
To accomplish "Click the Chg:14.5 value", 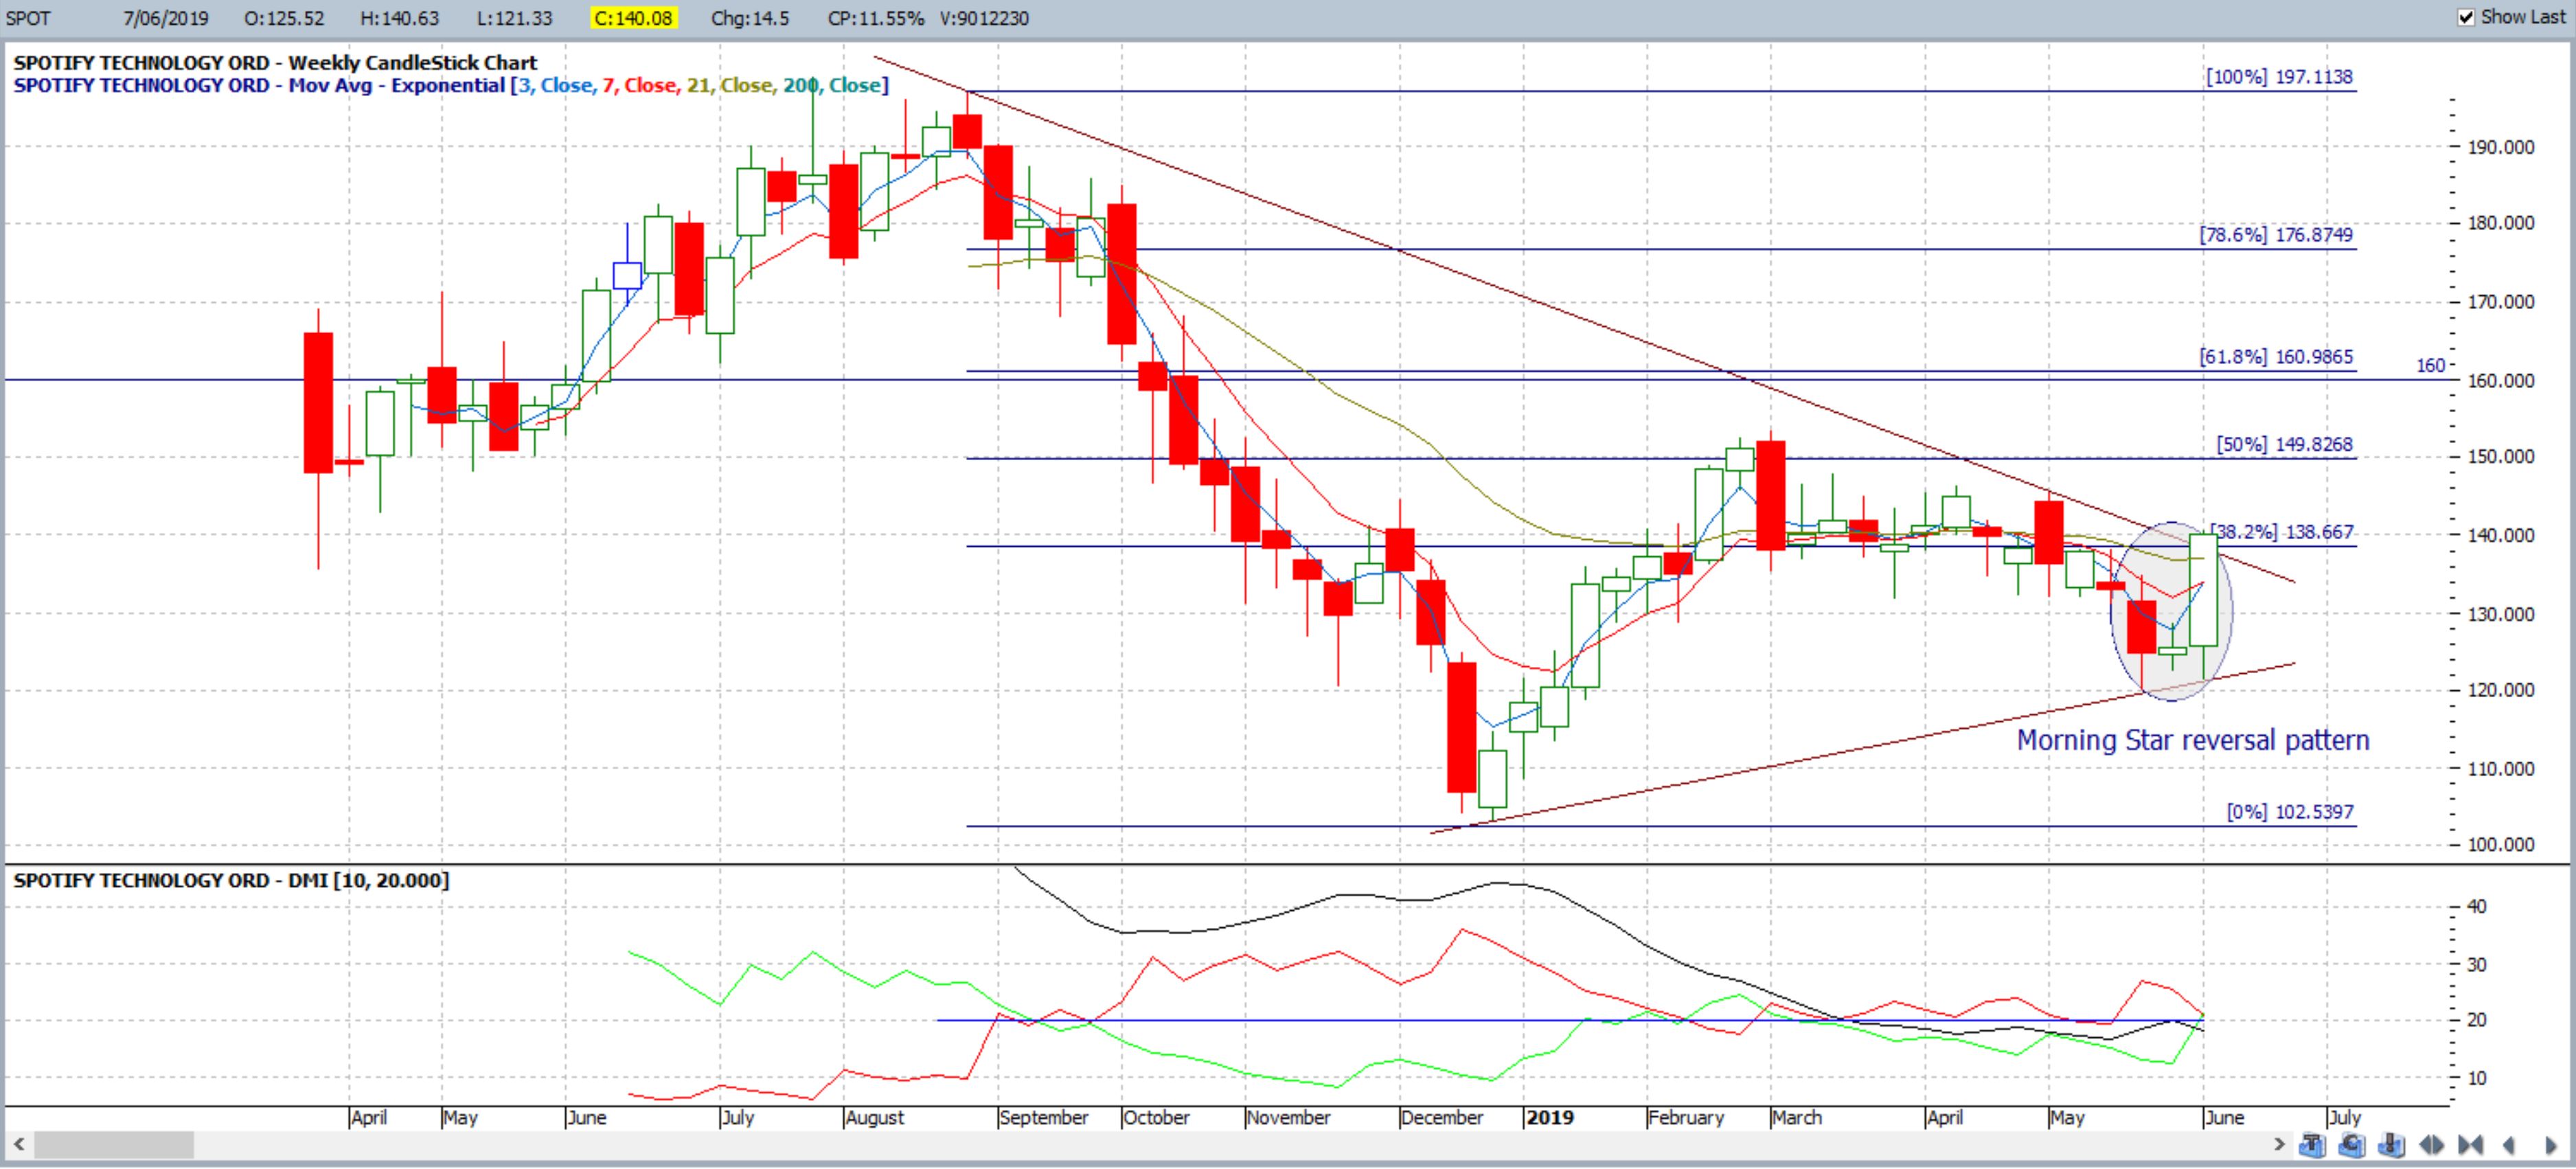I will point(750,18).
